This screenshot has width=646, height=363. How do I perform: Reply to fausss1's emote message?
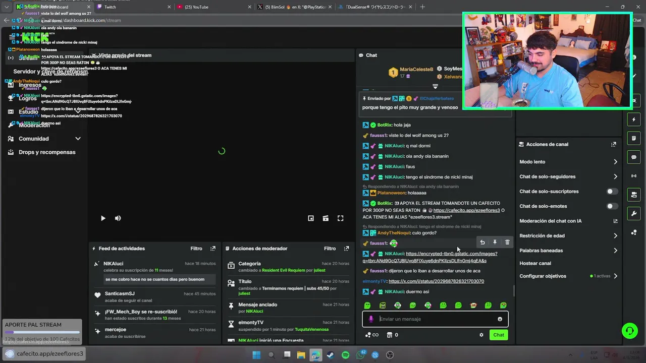click(482, 243)
